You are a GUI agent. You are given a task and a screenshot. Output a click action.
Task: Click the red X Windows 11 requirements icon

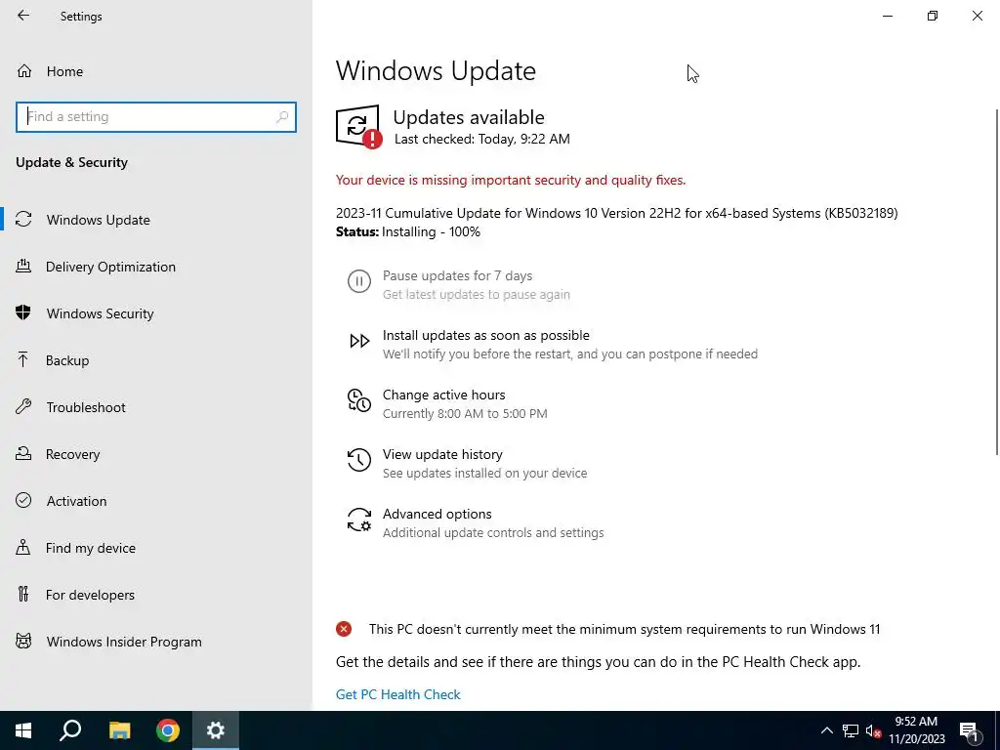[344, 630]
